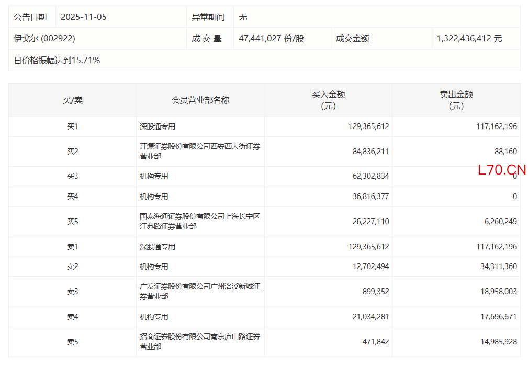Open 招商证券南京庐山路证券营业部 entry
Image resolution: width=528 pixels, height=371 pixels.
[x=199, y=342]
